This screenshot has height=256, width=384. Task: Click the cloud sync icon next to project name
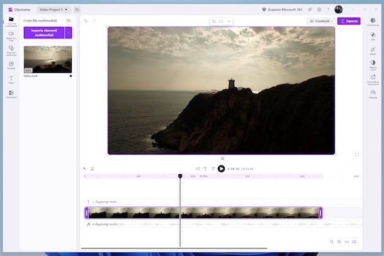(77, 9)
